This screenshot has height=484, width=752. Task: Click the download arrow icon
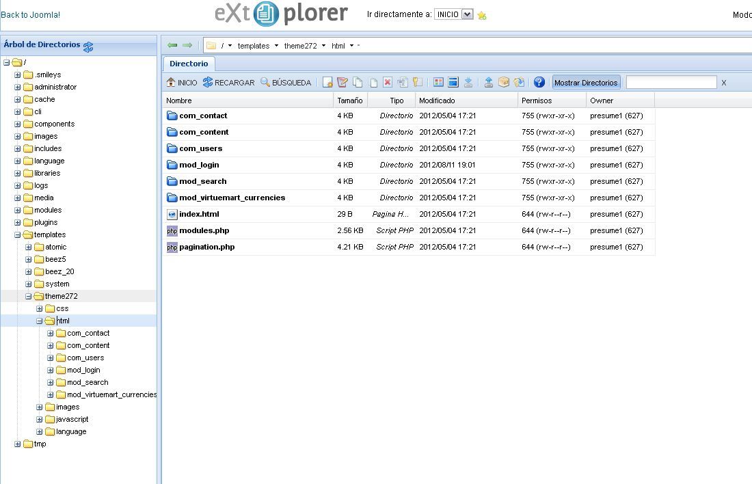point(468,83)
